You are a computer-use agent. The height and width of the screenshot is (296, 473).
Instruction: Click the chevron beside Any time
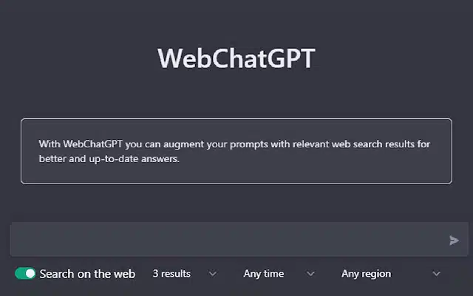(310, 274)
